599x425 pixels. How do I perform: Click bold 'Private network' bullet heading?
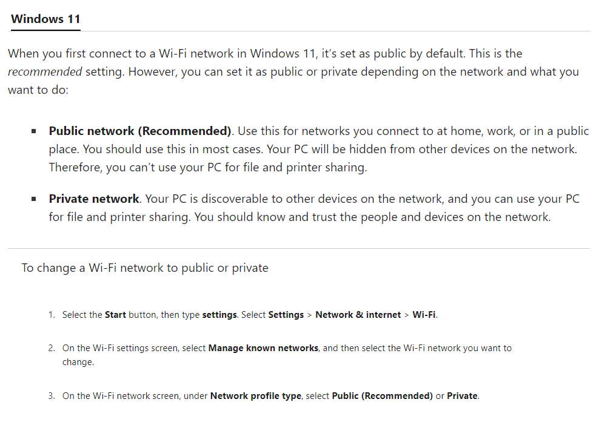tap(94, 199)
